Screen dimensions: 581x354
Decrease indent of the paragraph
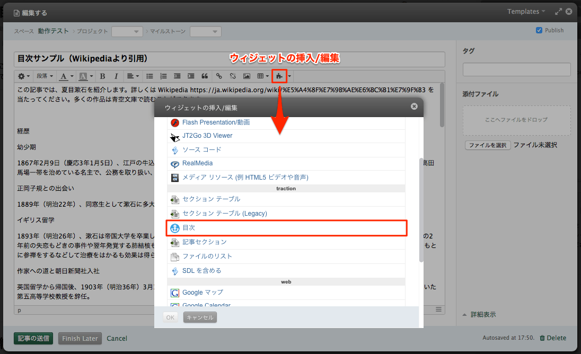pos(177,76)
